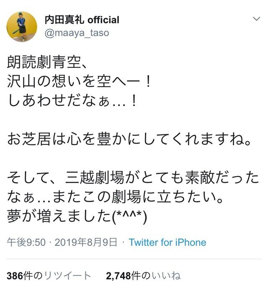The width and height of the screenshot is (268, 290).
Task: Open the tweet options chevron menu
Action: click(x=257, y=19)
